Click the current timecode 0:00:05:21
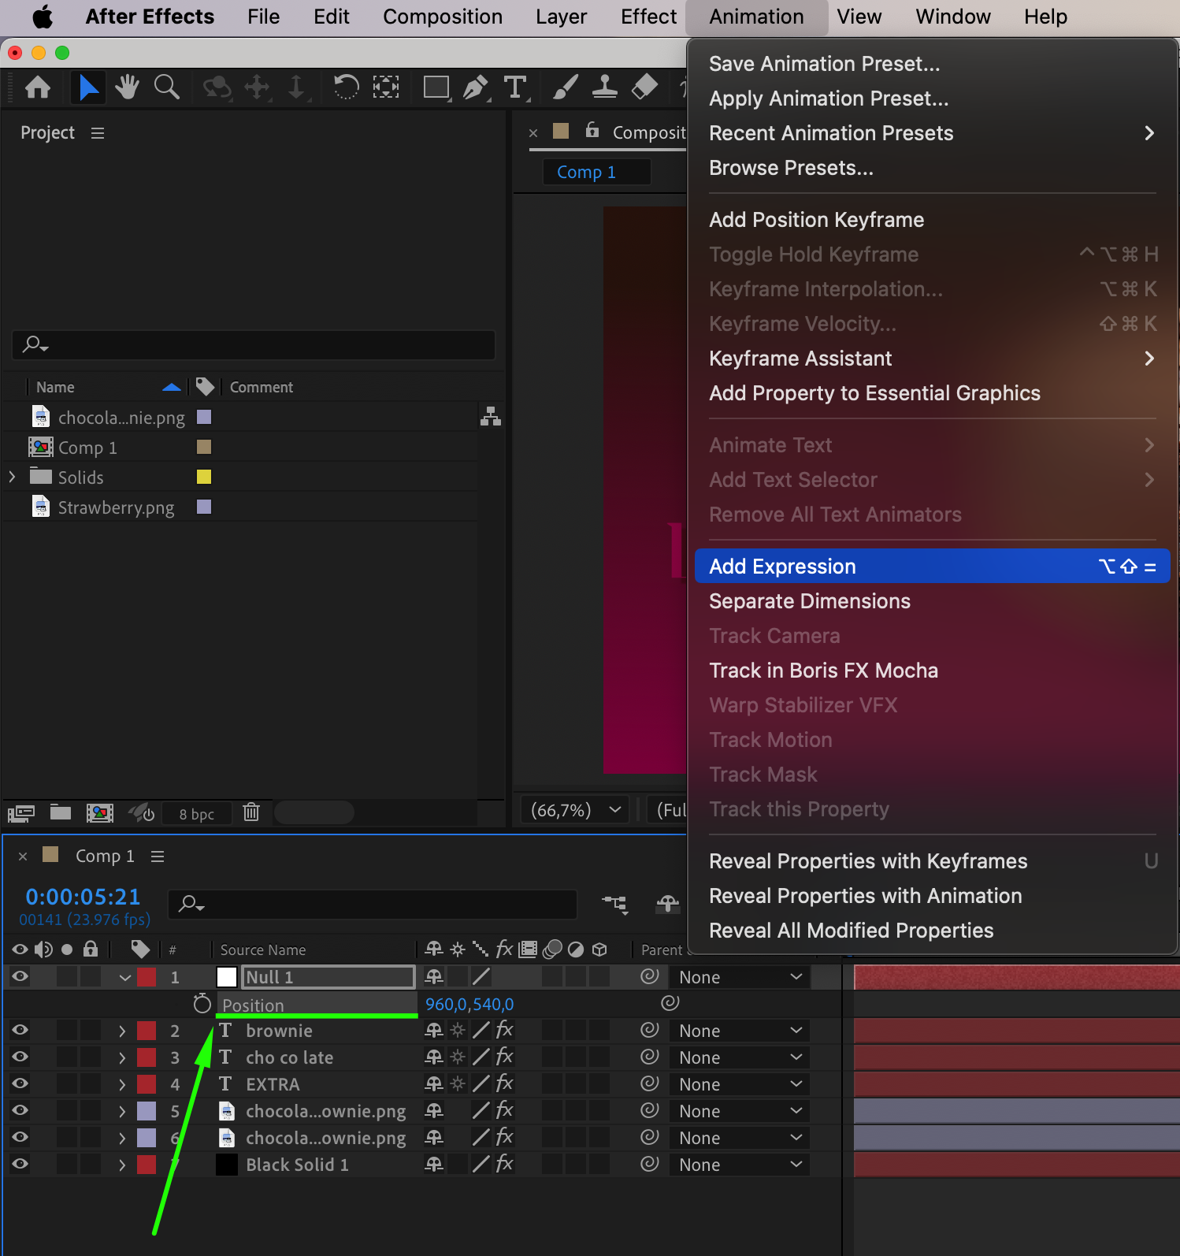 tap(83, 897)
